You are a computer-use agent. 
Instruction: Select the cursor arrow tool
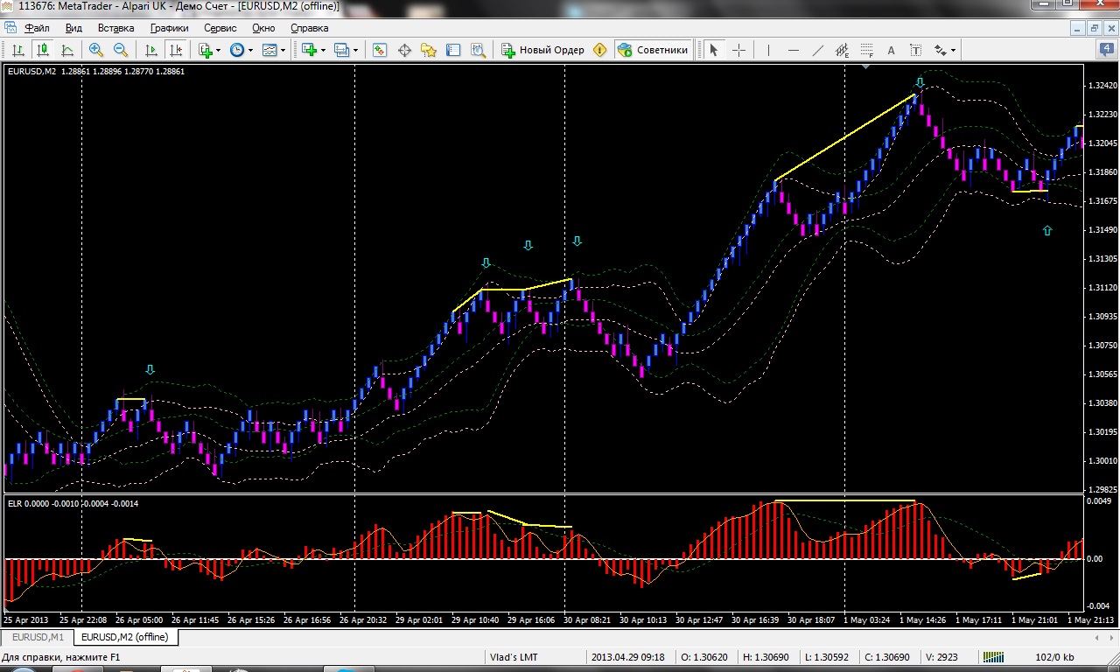713,50
